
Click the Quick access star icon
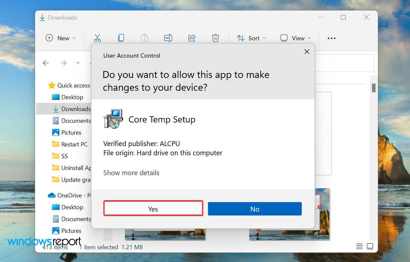coord(52,85)
